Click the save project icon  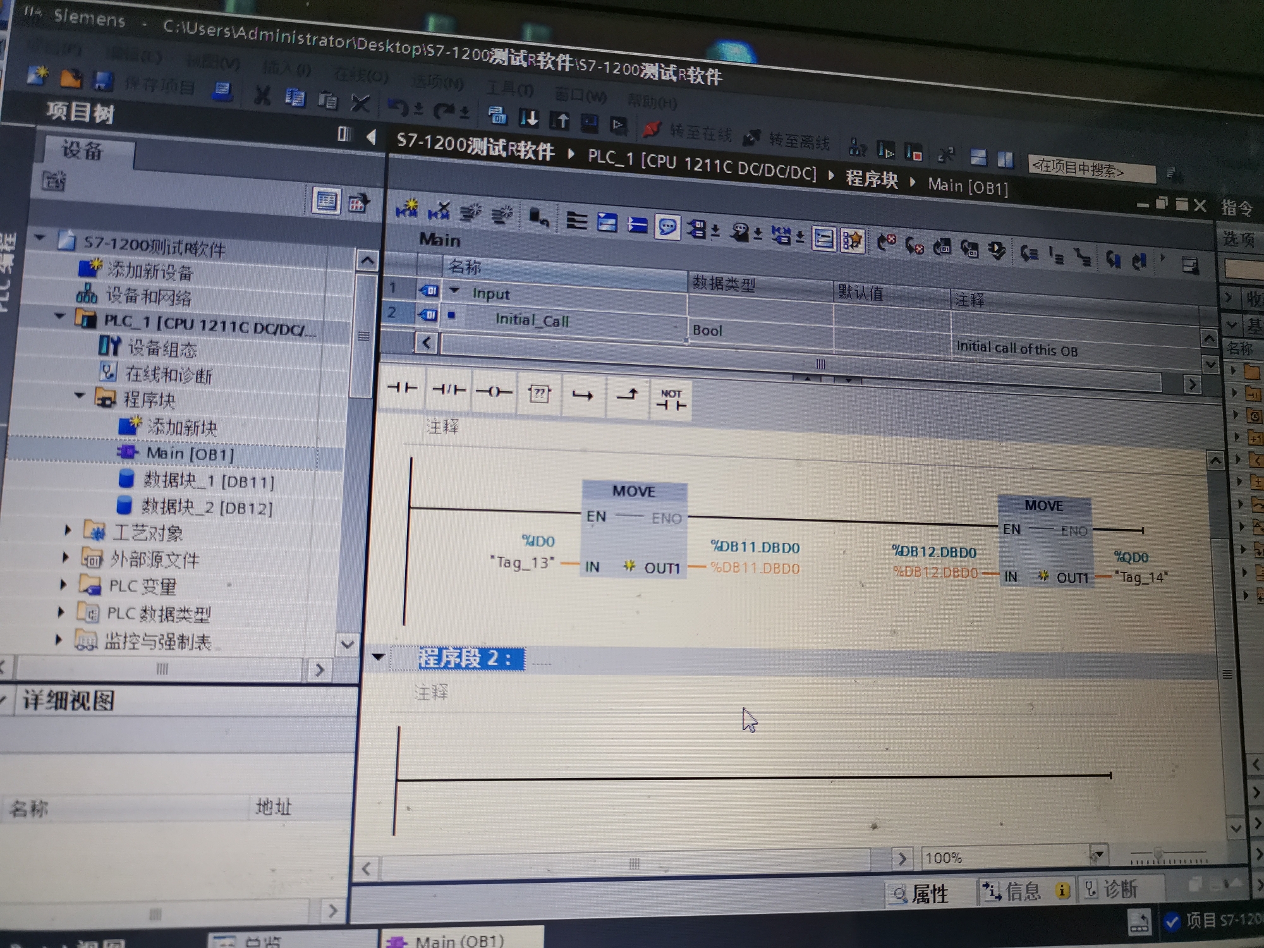[102, 82]
